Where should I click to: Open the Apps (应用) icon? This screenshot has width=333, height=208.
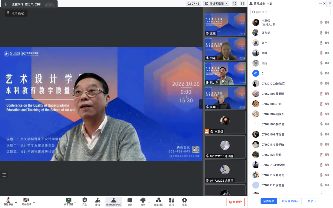[172, 201]
